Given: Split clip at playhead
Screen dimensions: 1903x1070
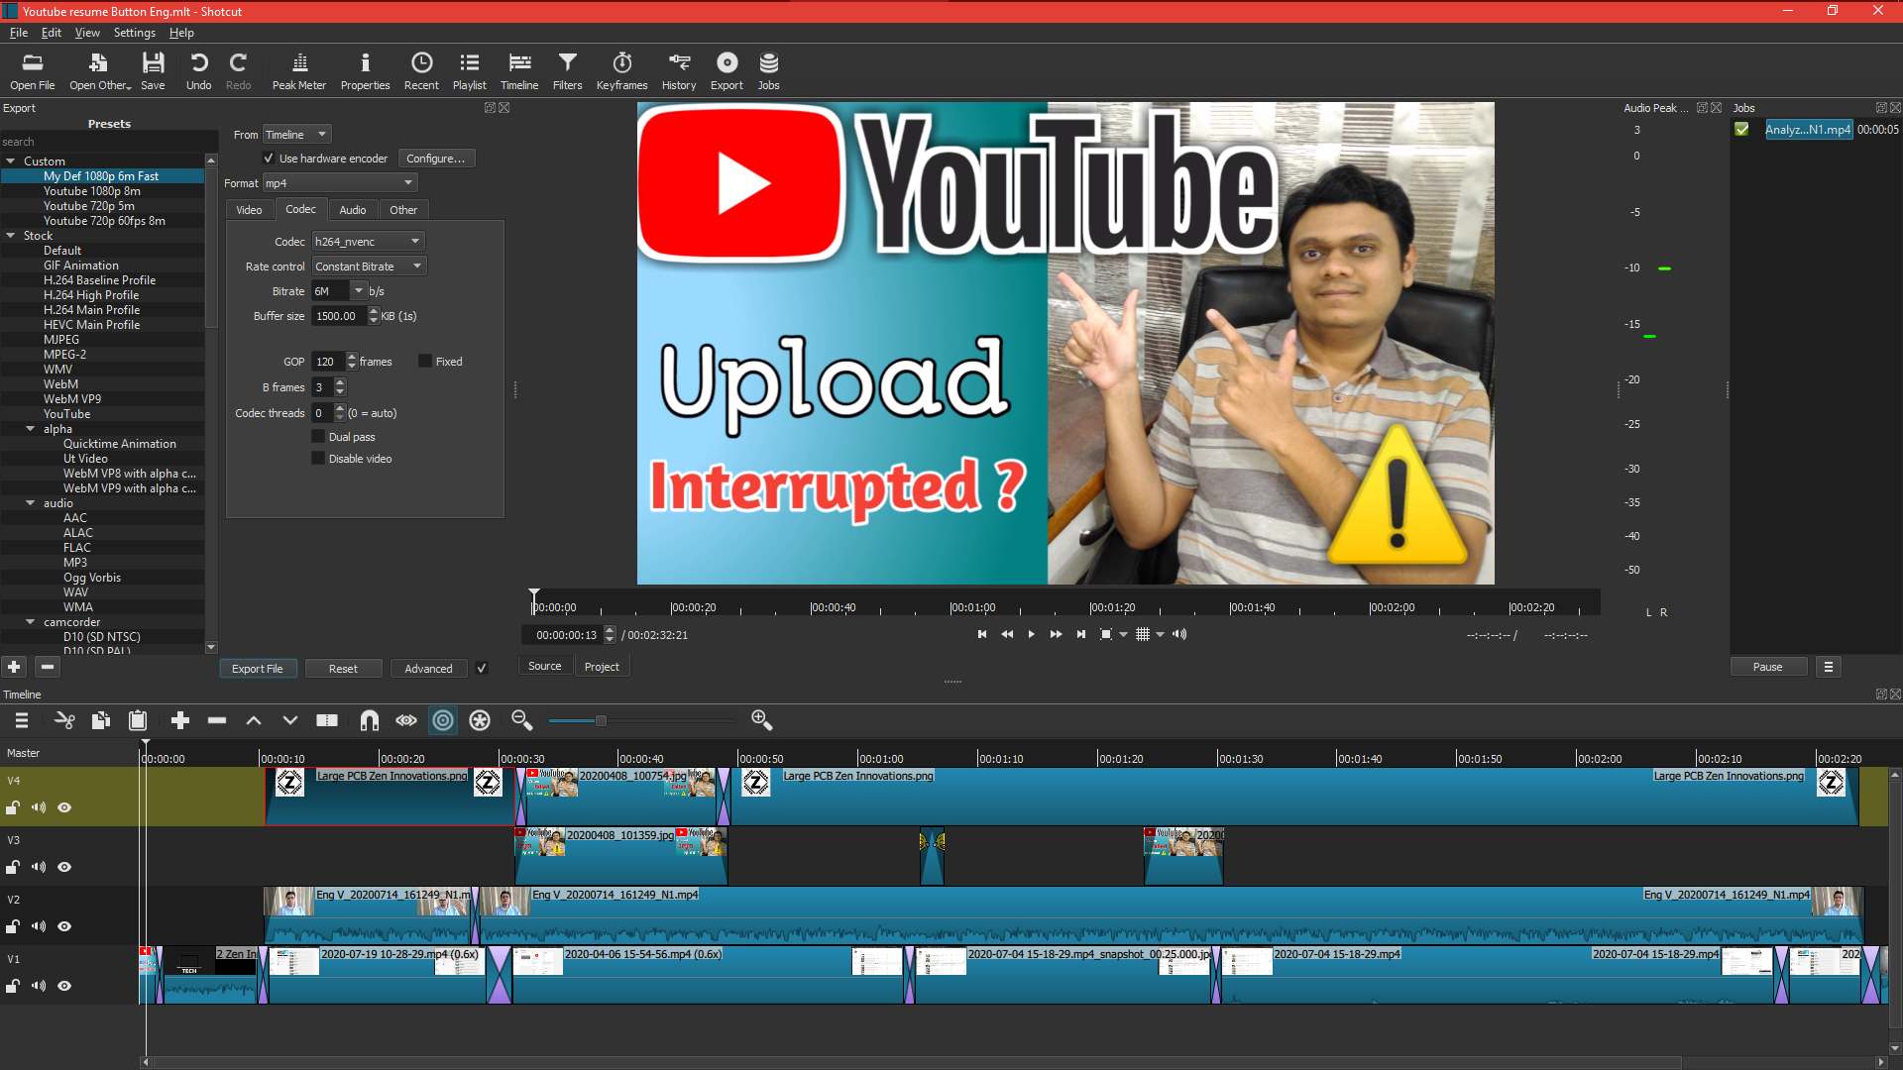Looking at the screenshot, I should coord(327,720).
